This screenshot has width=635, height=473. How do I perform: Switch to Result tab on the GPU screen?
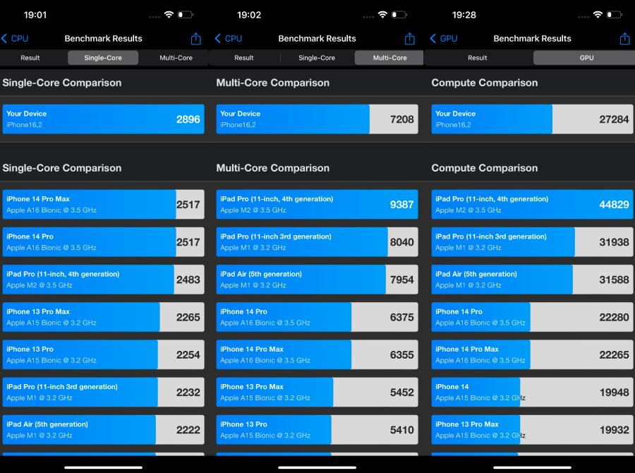coord(478,58)
